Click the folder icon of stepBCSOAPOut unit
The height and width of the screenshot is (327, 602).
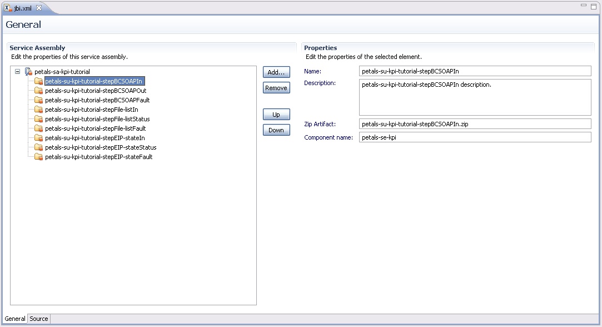tap(38, 91)
